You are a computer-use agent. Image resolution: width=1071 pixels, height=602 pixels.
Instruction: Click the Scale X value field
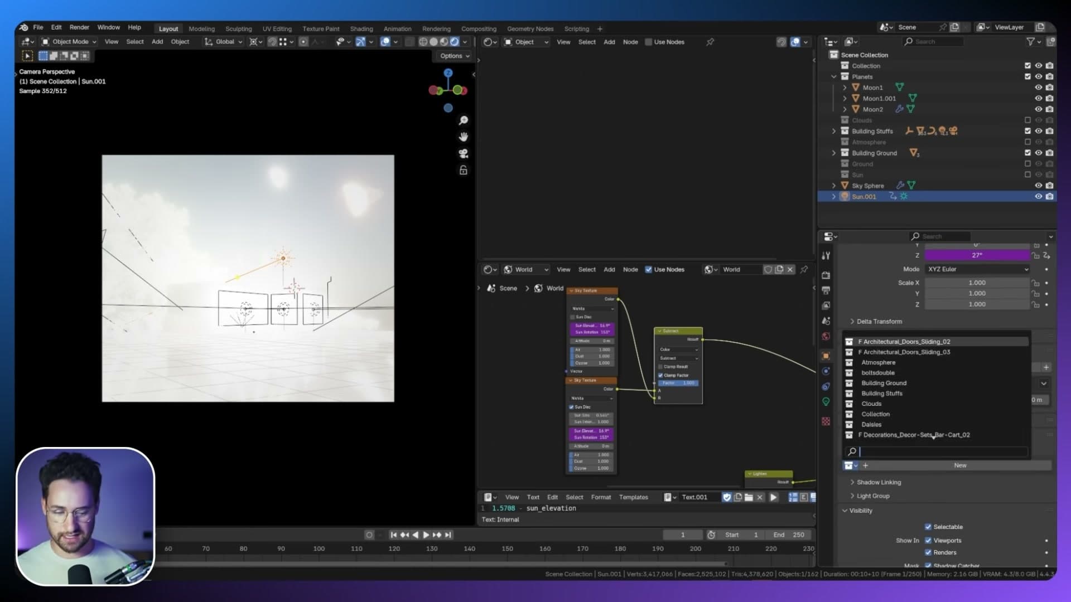tap(977, 283)
